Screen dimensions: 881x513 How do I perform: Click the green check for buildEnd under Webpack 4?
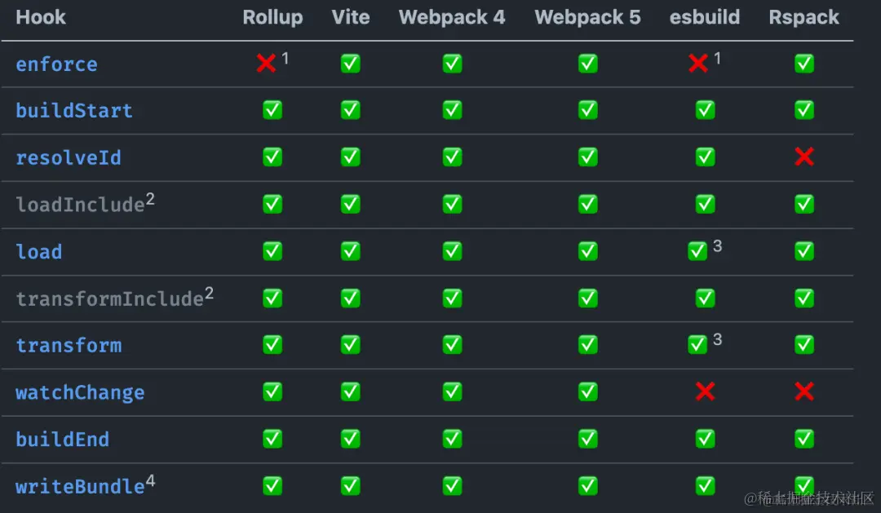452,438
